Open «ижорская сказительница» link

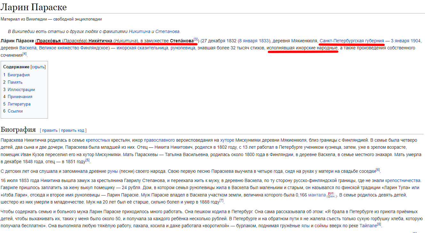coord(142,48)
